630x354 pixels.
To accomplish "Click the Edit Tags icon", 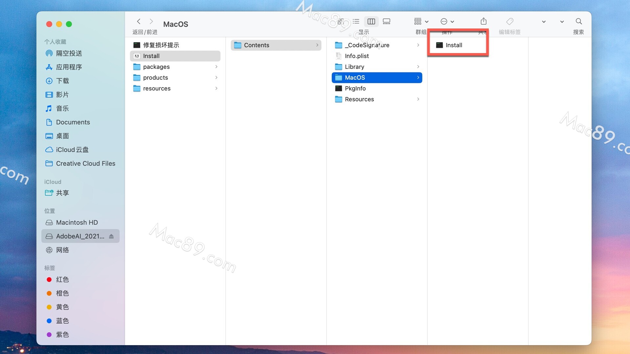I will [510, 22].
